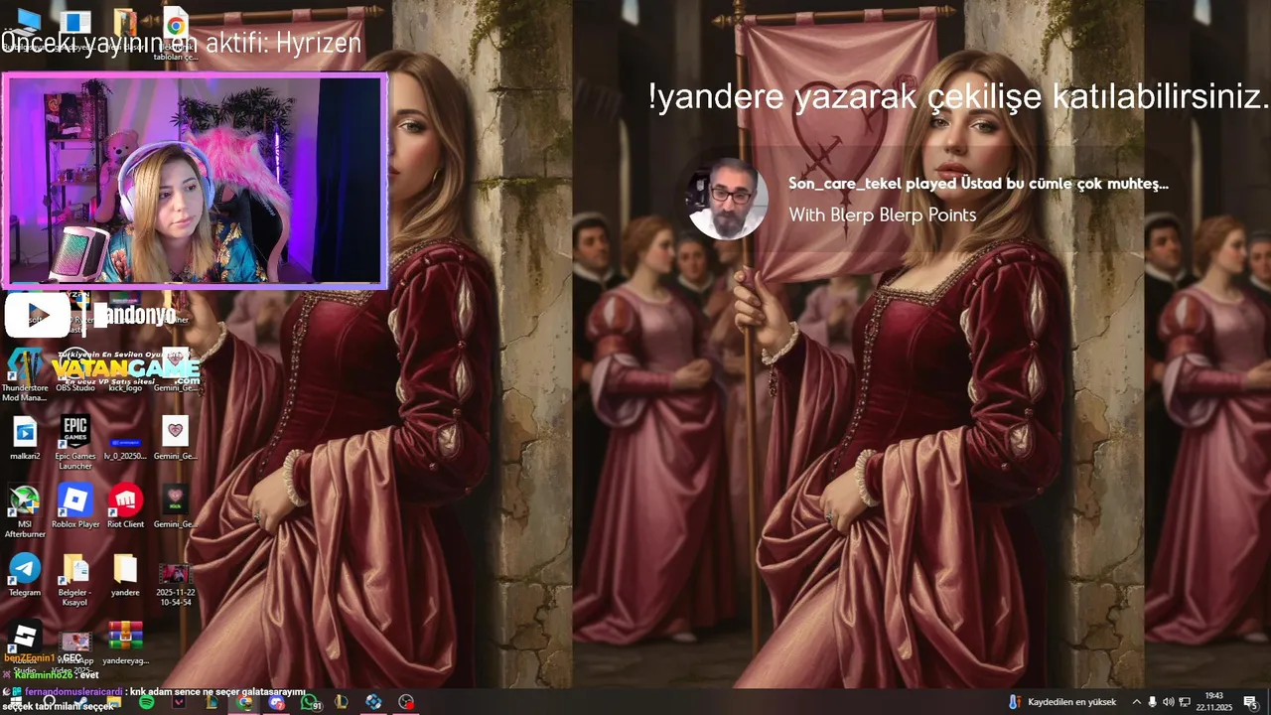This screenshot has height=715, width=1271.
Task: Open the 19:43 clock and date flyout
Action: click(x=1213, y=702)
